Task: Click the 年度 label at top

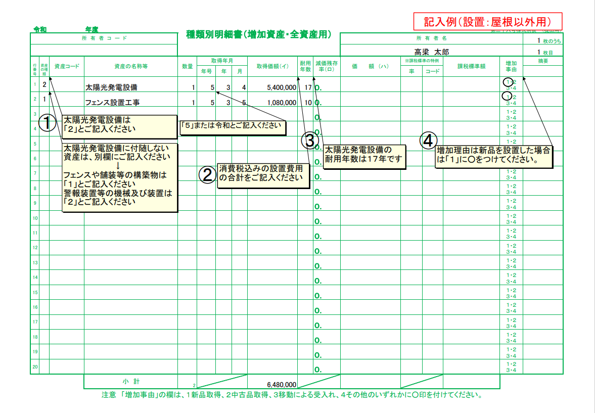Action: pos(92,29)
